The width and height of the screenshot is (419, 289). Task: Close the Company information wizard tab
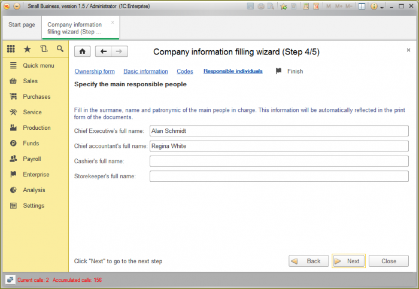point(113,23)
